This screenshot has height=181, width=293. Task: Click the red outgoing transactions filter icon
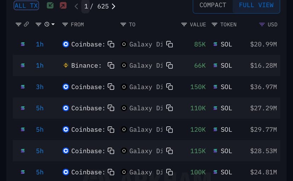[x=63, y=6]
